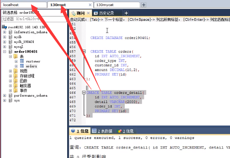Collapse the order190401 database node
Viewport: 230px width, 158px height.
click(x=4, y=52)
